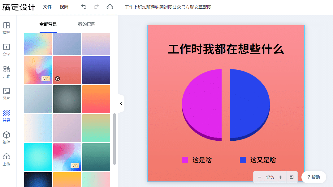This screenshot has width=333, height=187.
Task: Open the 文字 text sidebar panel
Action: point(6,50)
